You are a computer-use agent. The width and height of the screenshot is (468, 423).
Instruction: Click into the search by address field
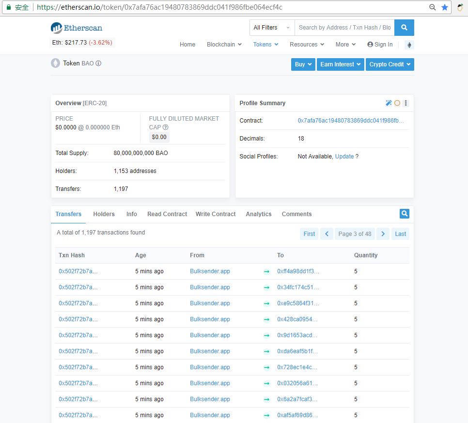(x=344, y=28)
